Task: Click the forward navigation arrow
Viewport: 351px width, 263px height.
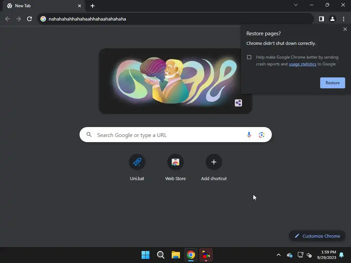Action: [x=19, y=19]
